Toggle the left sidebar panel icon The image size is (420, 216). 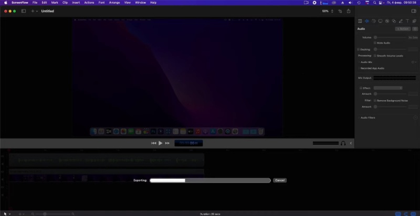(x=24, y=11)
